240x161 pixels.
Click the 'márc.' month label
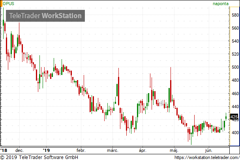tap(112, 150)
